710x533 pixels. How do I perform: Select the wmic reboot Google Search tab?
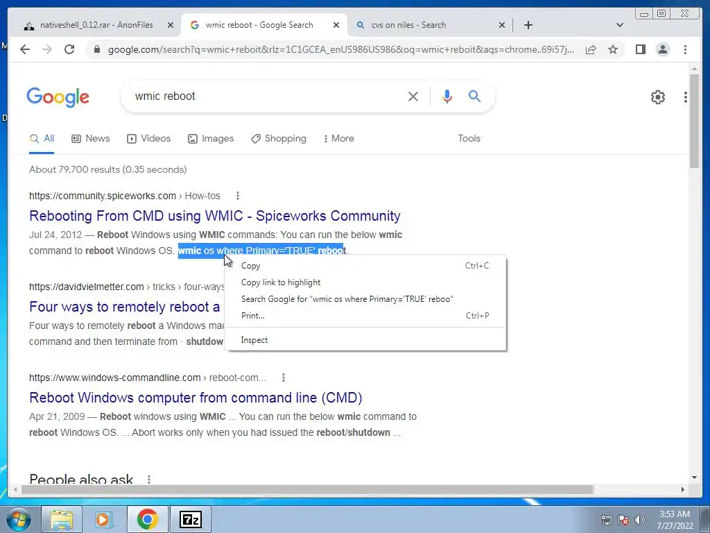click(x=264, y=25)
